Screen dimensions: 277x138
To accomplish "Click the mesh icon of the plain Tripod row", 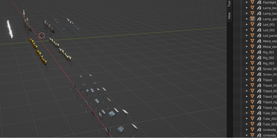I will (252, 80).
